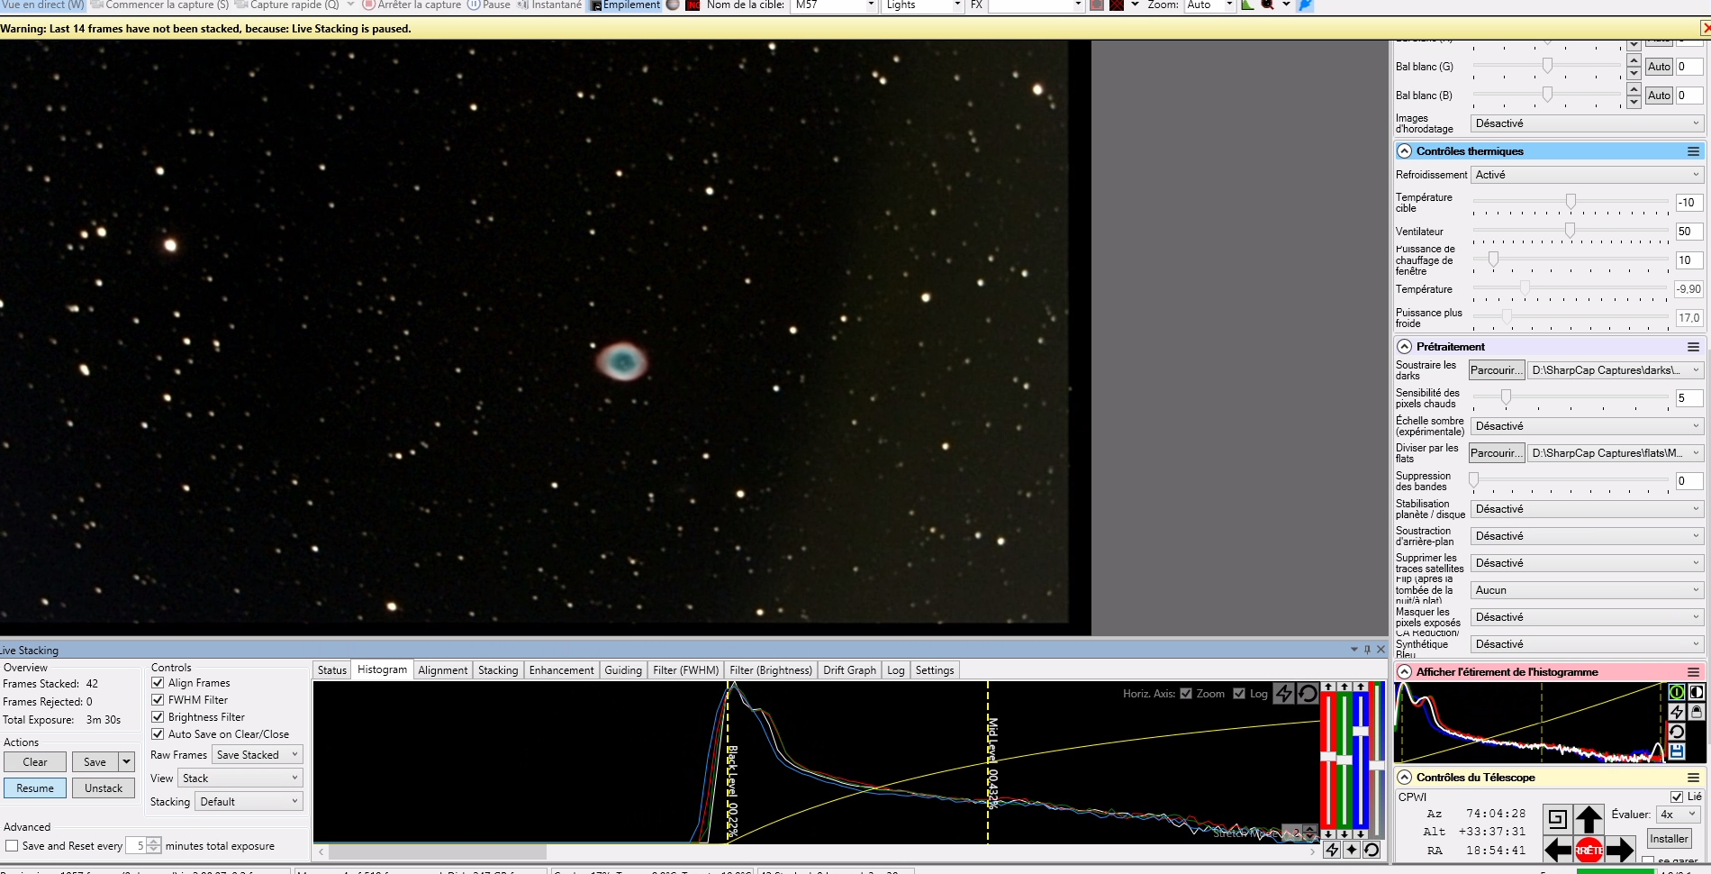Move telescope right with arrow button
This screenshot has height=874, width=1711.
pos(1619,850)
